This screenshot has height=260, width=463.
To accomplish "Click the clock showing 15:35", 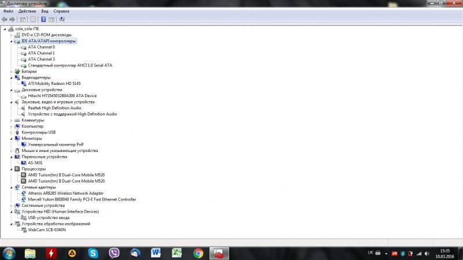I will point(444,250).
